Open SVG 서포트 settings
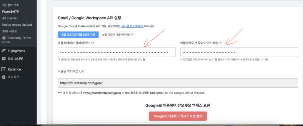The image size is (303, 126). (x=10, y=31)
